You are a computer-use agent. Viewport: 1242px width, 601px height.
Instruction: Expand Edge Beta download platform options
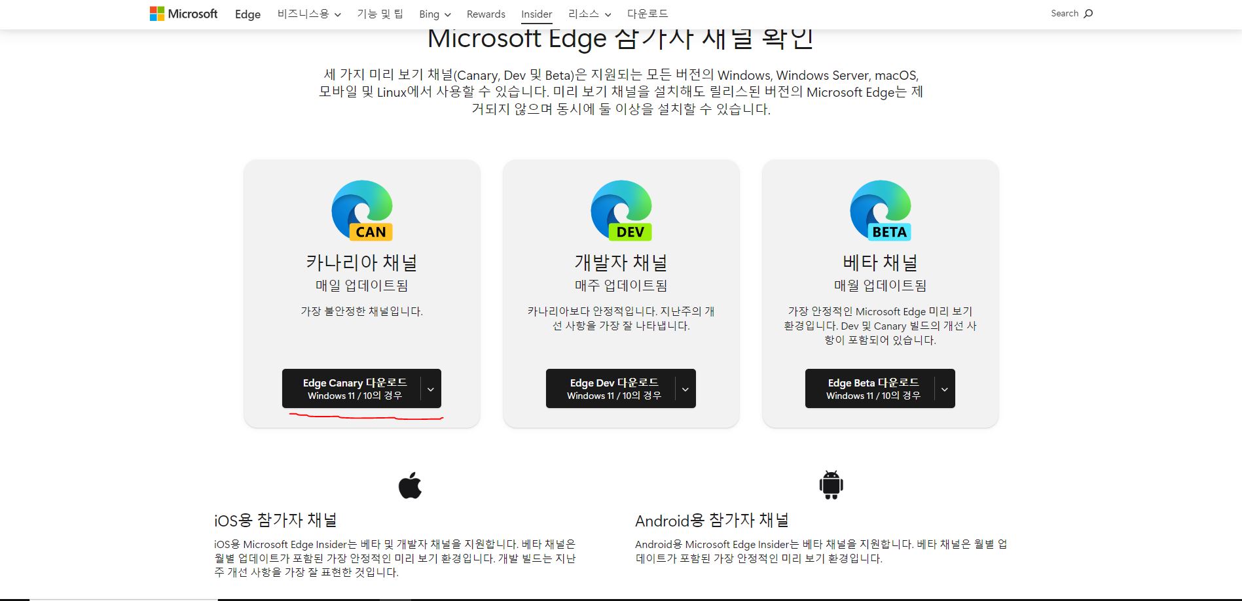click(x=945, y=388)
